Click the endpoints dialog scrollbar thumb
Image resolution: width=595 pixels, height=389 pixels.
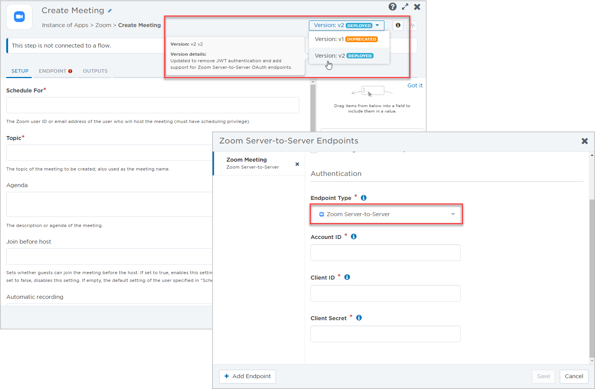592,278
